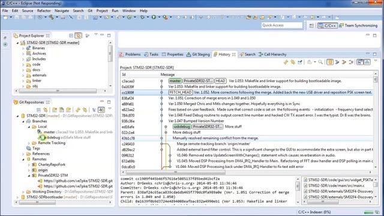384x216 pixels.
Task: Click the Find magnifier in History toolbar
Action: 320,62
